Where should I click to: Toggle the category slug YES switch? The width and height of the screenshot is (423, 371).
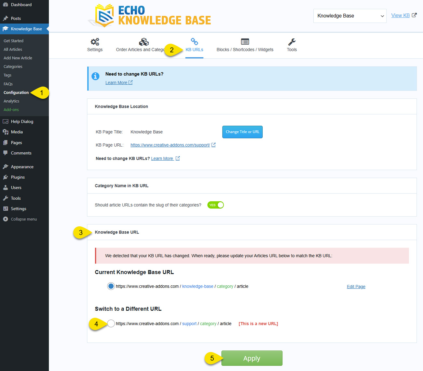215,205
